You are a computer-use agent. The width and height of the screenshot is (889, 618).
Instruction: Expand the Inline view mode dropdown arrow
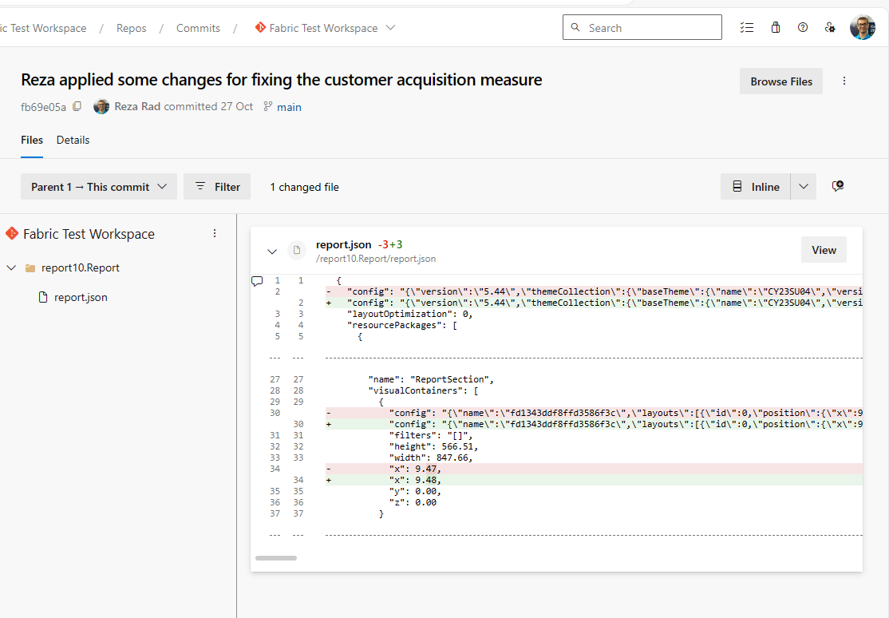pyautogui.click(x=804, y=187)
